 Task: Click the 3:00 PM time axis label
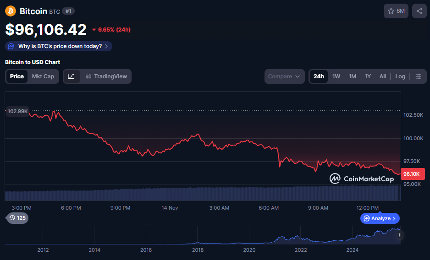click(x=22, y=208)
